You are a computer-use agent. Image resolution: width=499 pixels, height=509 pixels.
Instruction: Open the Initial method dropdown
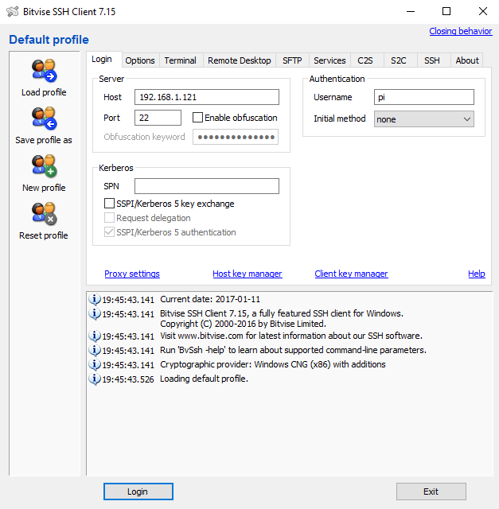423,119
